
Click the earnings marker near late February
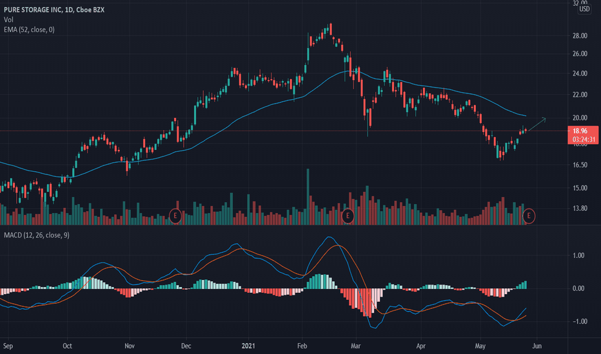point(348,216)
